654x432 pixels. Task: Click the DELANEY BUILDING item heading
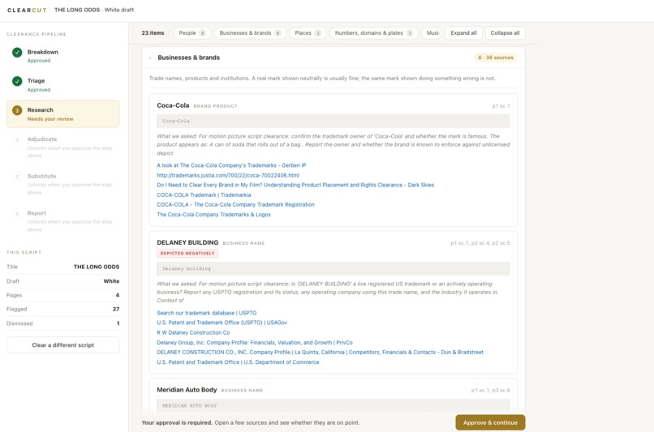pyautogui.click(x=187, y=242)
